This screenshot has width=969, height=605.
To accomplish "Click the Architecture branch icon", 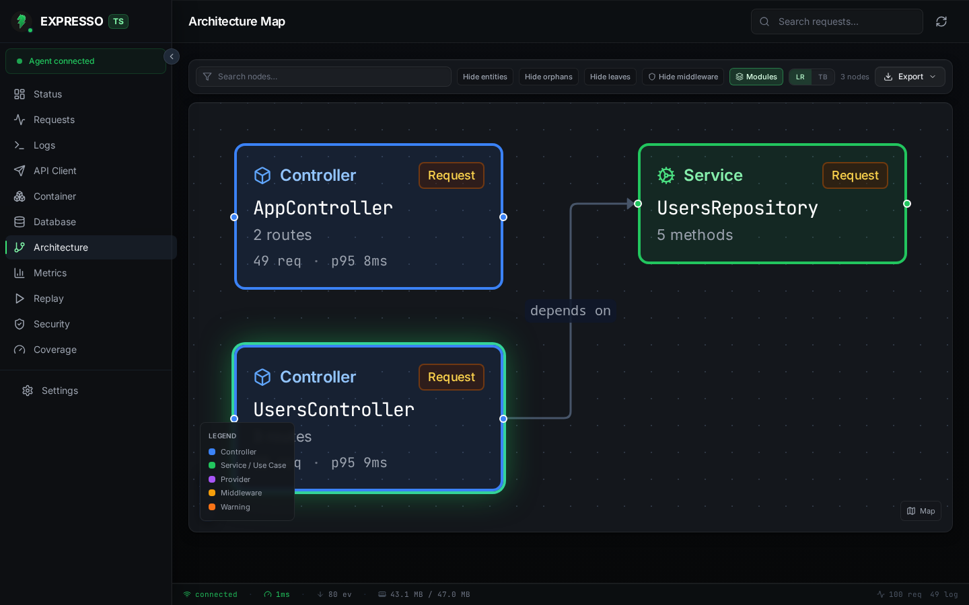I will pos(20,247).
